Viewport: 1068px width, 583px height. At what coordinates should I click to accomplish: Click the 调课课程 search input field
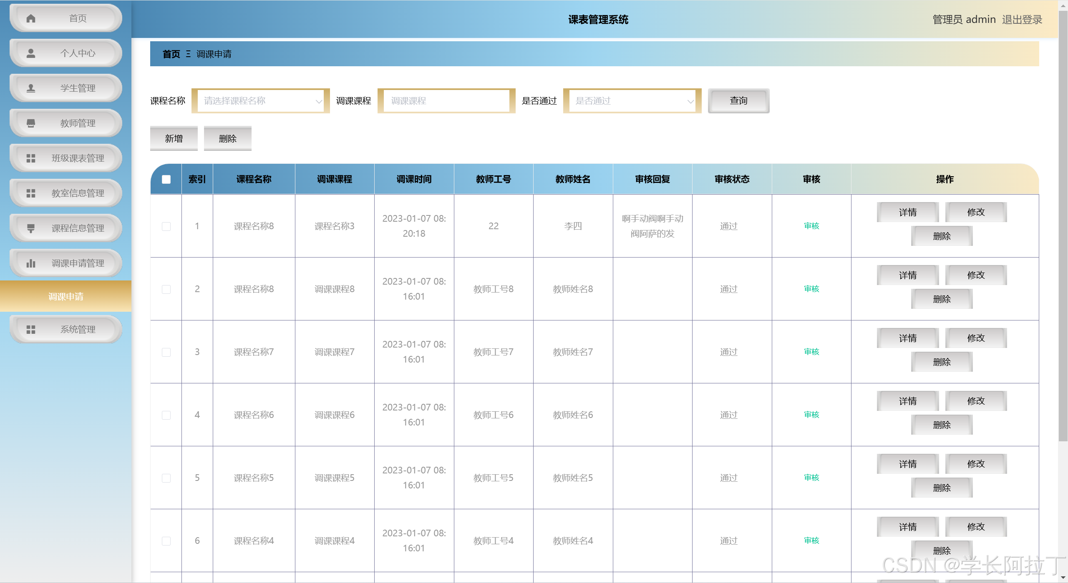(446, 101)
